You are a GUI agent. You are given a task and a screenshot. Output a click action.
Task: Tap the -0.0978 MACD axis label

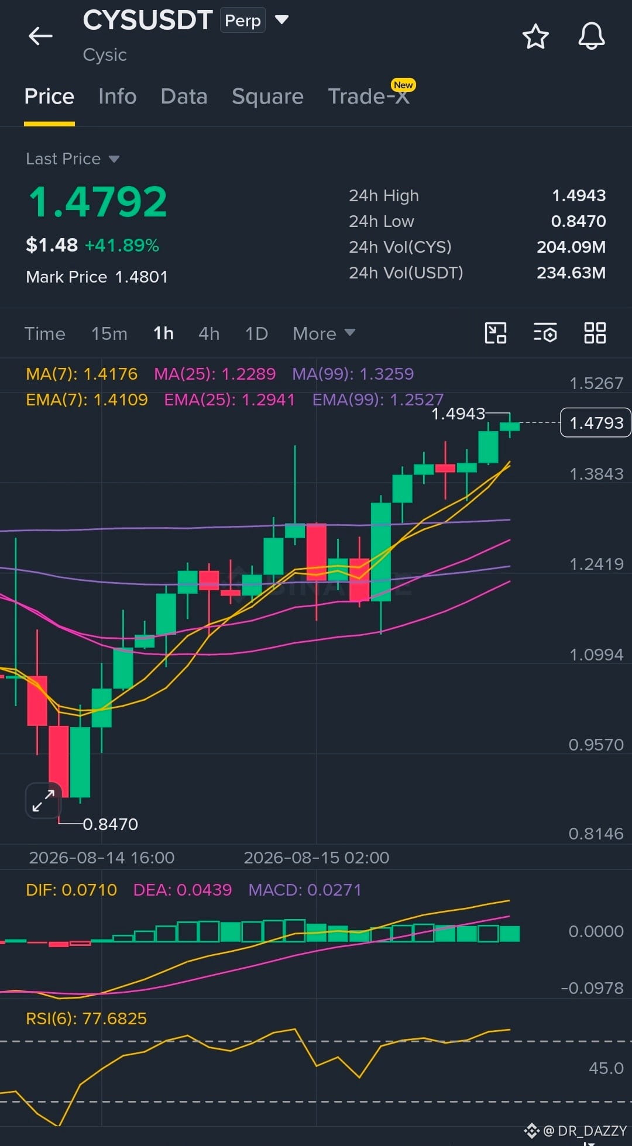(592, 988)
